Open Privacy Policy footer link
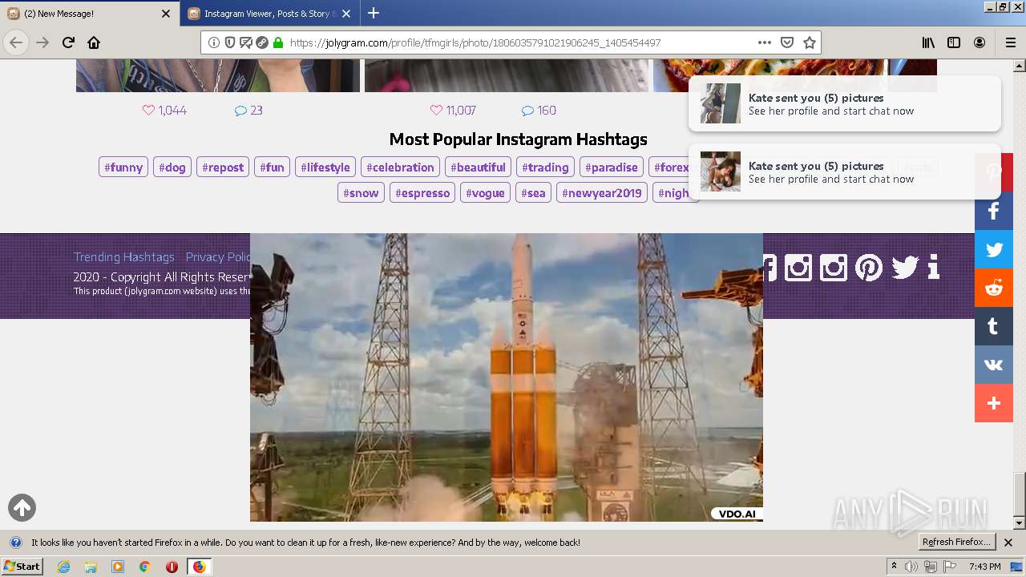The image size is (1026, 577). (218, 257)
